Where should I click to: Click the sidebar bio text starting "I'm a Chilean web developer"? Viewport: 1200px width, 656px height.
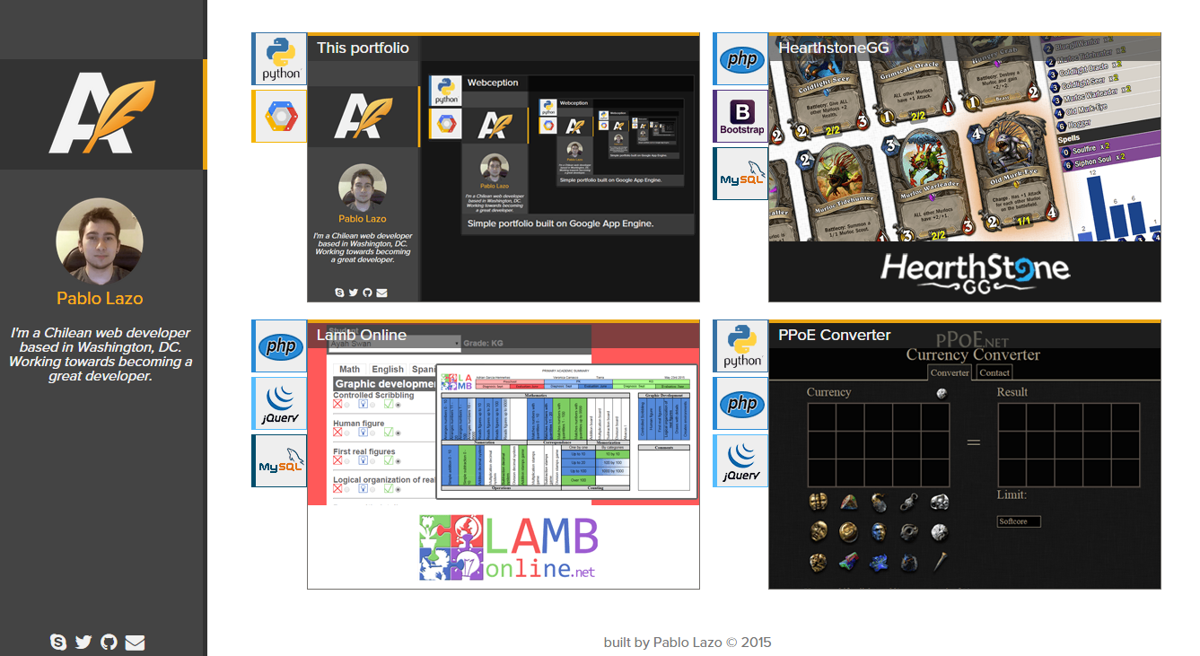(x=101, y=354)
